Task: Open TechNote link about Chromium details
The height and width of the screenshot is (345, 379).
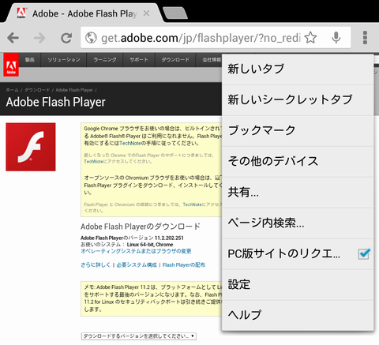Action: coord(192,204)
